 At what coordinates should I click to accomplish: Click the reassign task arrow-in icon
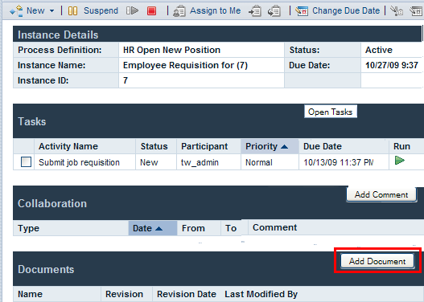pos(255,11)
